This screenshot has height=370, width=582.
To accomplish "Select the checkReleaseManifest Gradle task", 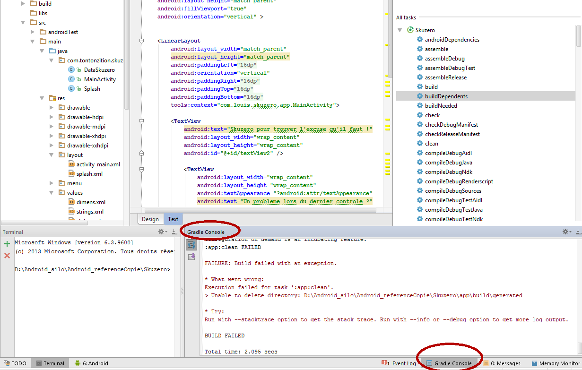I will pos(452,134).
